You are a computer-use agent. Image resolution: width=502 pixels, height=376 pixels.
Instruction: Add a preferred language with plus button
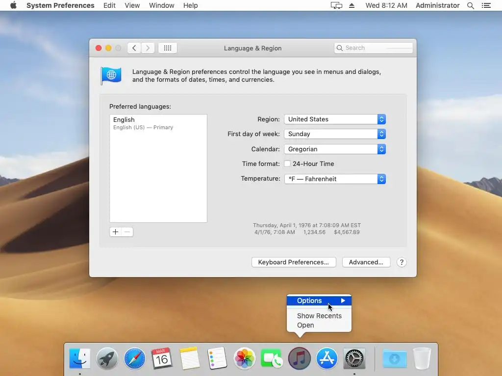(x=115, y=232)
